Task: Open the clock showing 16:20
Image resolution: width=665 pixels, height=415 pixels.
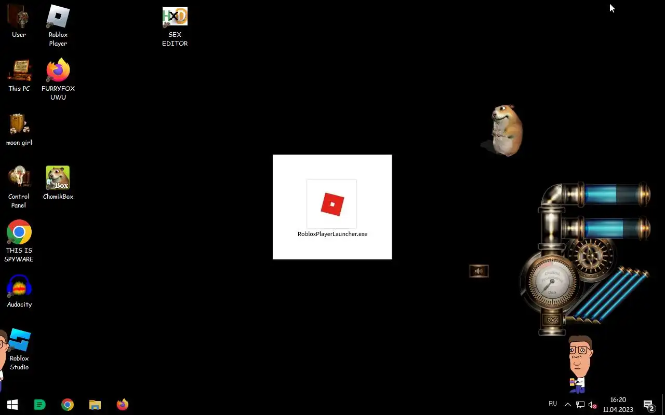Action: [x=618, y=405]
